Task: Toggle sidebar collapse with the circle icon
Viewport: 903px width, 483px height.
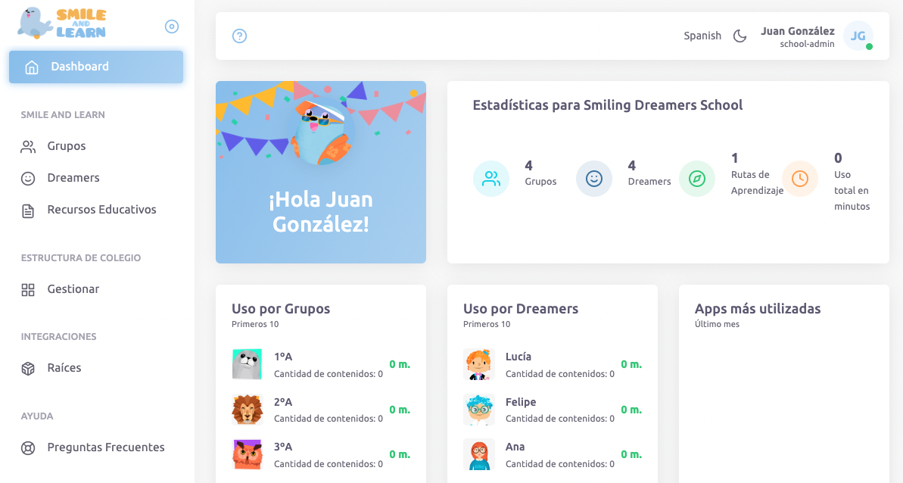Action: 172,26
